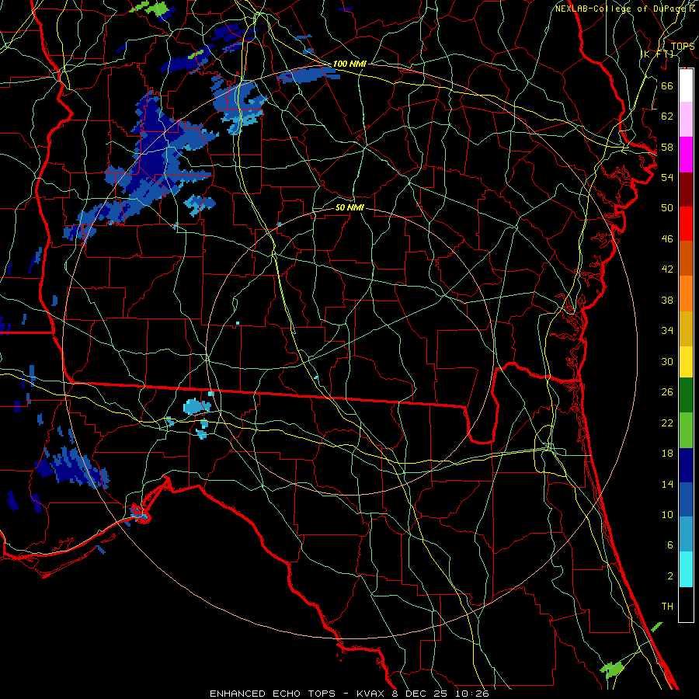The image size is (699, 699).
Task: Click the '30' legend value
Action: 667,361
